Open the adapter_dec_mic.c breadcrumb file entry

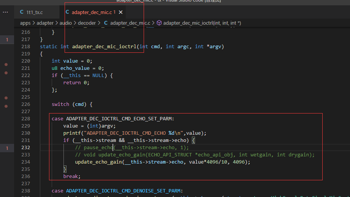[x=130, y=23]
